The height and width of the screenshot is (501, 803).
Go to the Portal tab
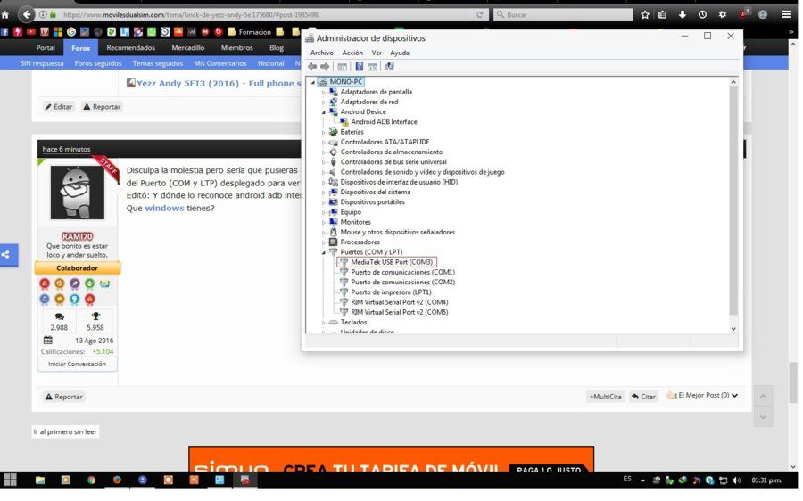tap(46, 47)
